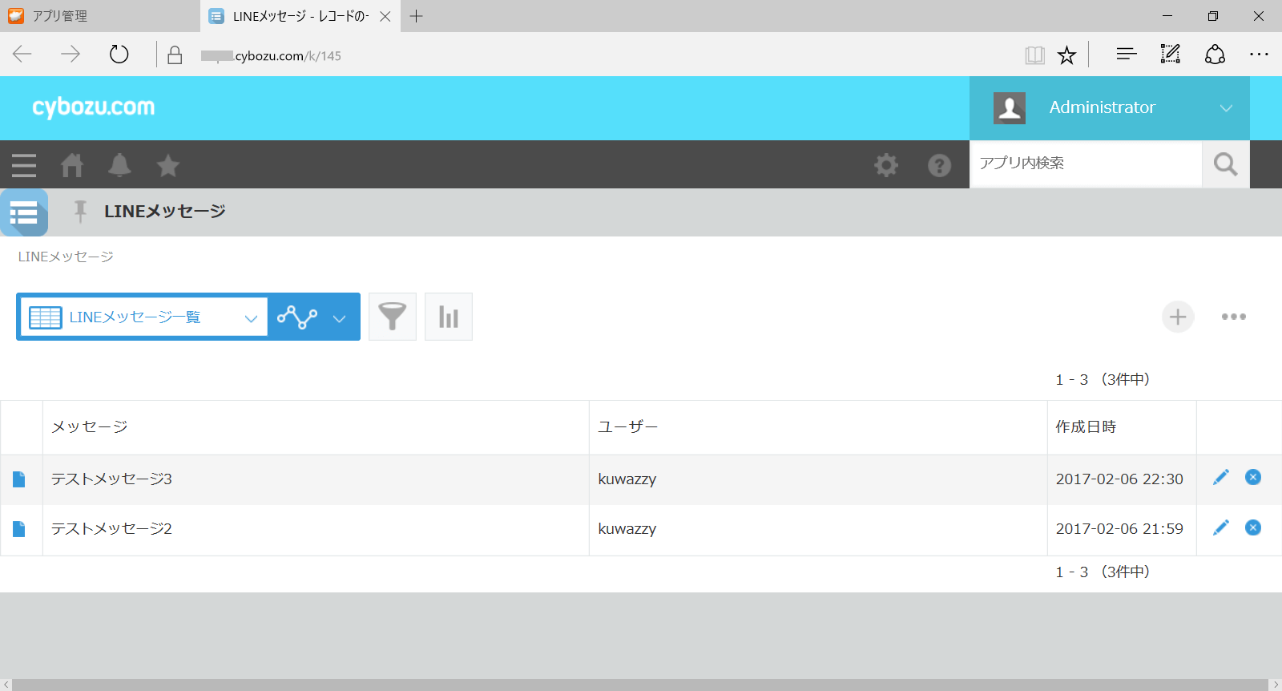Click the テストメッセージ3 cell text
This screenshot has width=1282, height=691.
(112, 479)
